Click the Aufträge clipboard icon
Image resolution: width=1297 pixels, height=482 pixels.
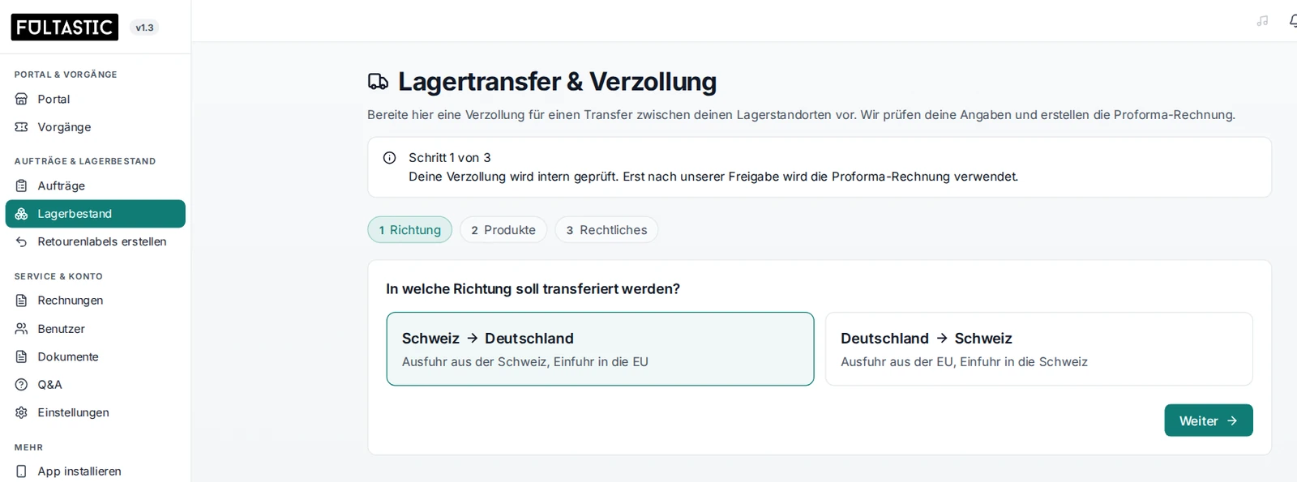(22, 186)
